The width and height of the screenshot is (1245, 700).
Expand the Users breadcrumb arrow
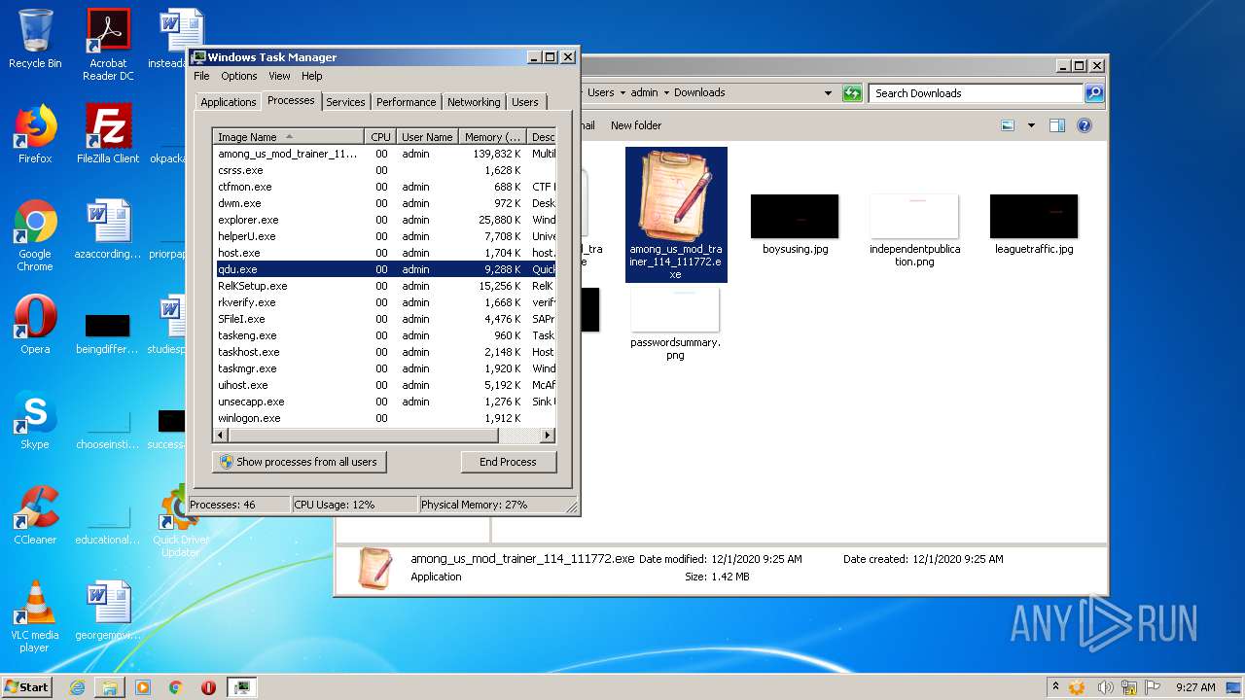(x=622, y=93)
